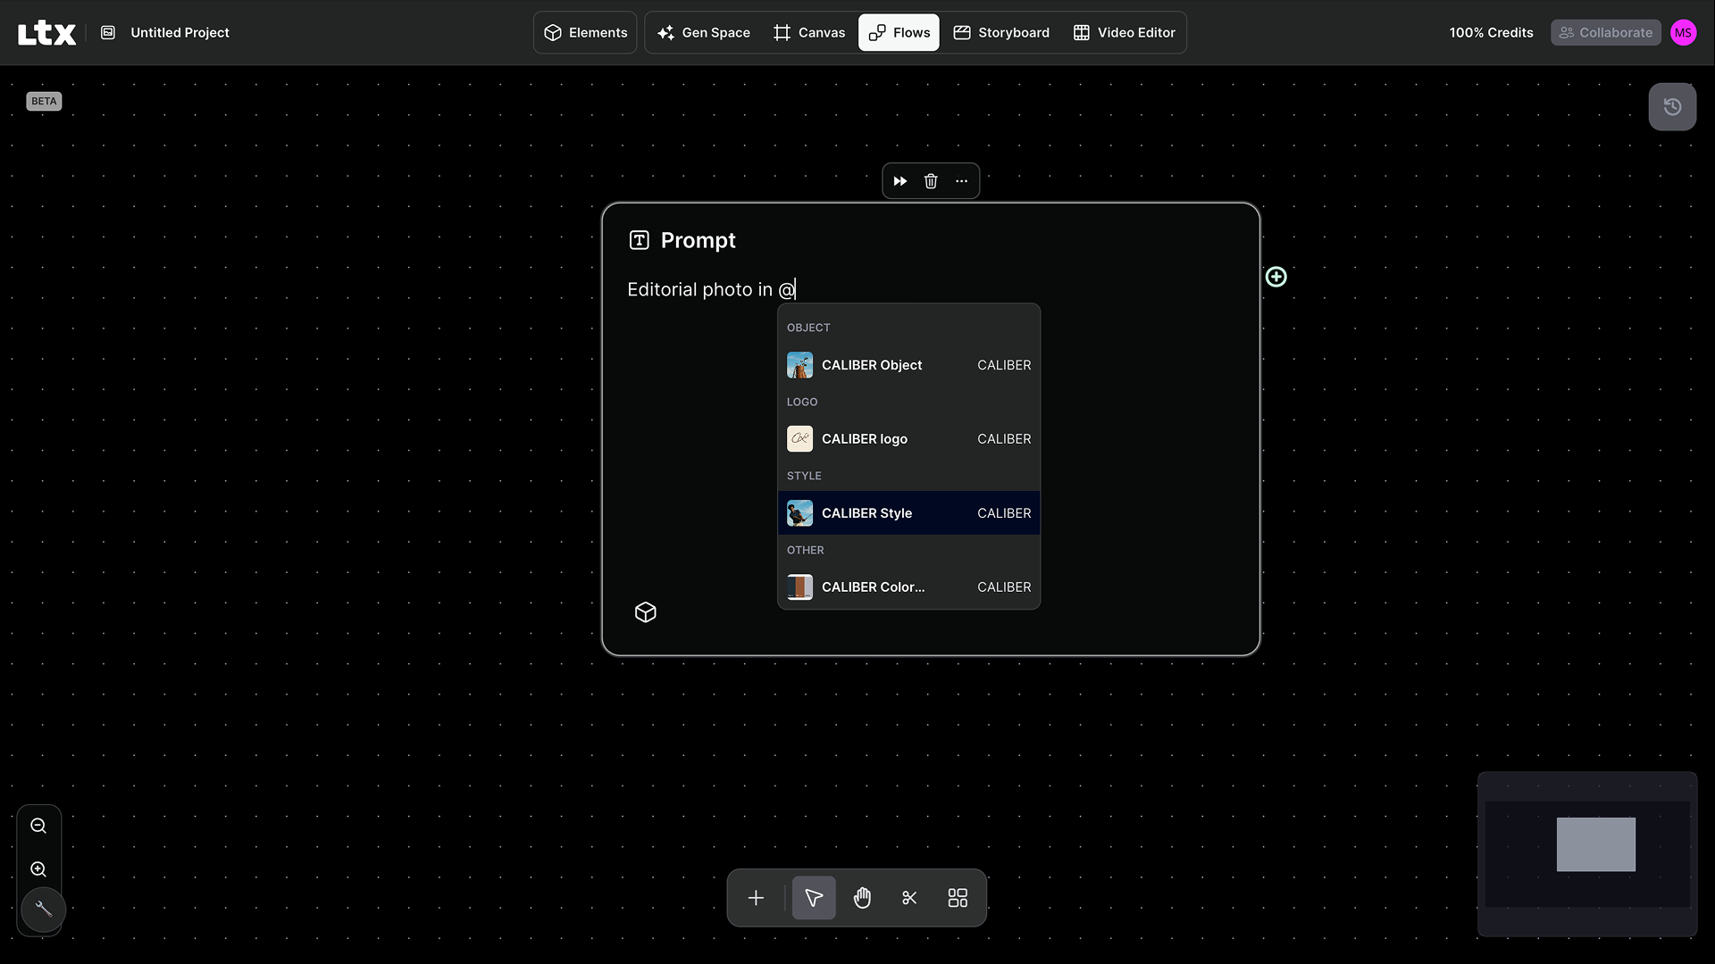This screenshot has height=964, width=1715.
Task: Open elements picker cube icon in prompt node
Action: pos(646,612)
